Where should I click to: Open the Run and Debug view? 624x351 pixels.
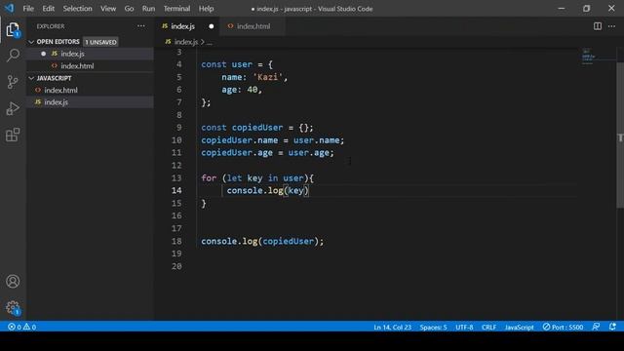[13, 108]
